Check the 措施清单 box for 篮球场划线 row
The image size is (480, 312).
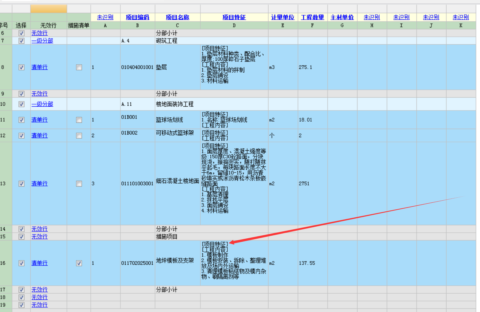[79, 120]
